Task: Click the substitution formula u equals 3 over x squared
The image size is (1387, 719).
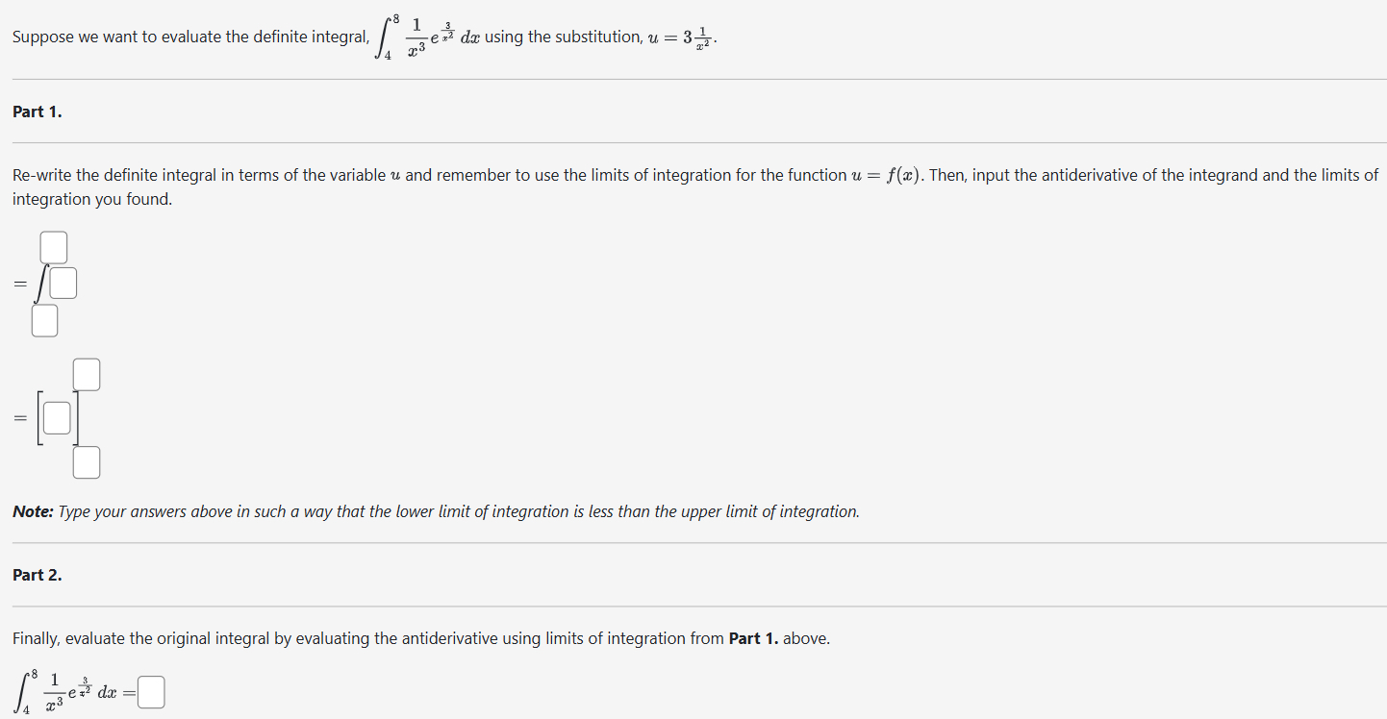Action: click(683, 37)
